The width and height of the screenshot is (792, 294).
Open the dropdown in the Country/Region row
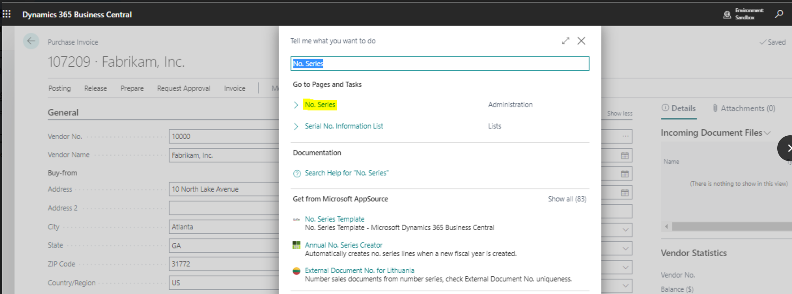click(625, 286)
